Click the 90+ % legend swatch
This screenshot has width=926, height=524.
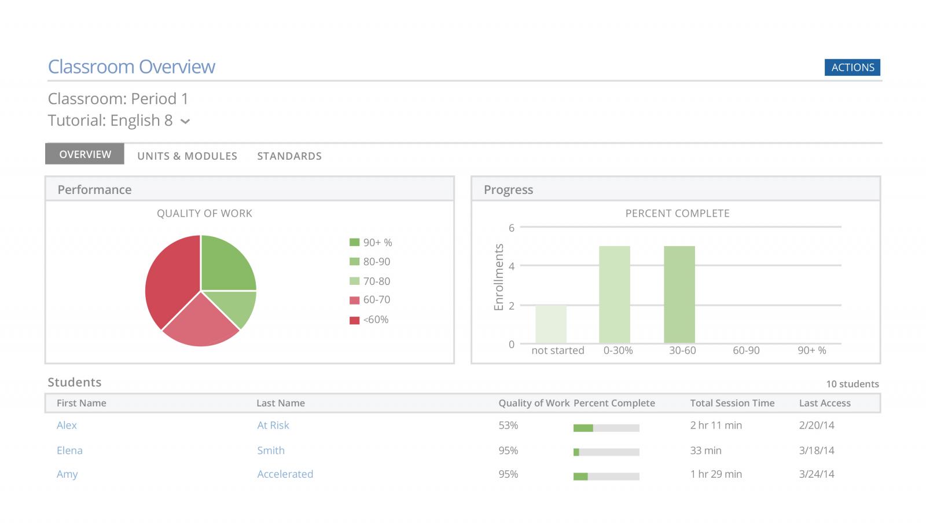click(354, 243)
